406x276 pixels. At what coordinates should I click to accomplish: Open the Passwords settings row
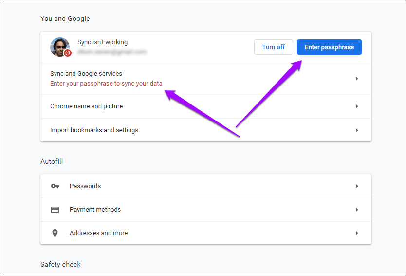(206, 186)
